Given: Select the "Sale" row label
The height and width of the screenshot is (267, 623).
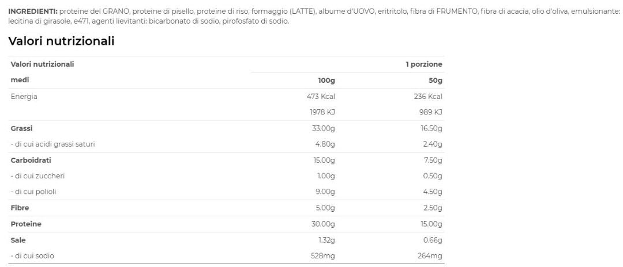Looking at the screenshot, I should tap(18, 240).
